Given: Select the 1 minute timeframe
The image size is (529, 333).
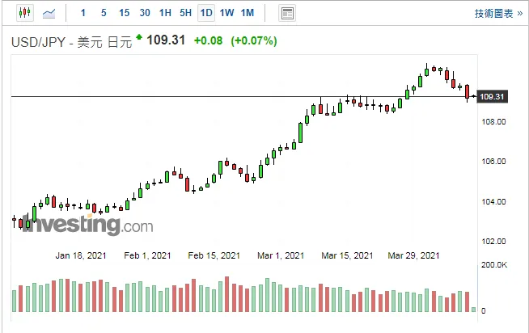Looking at the screenshot, I should (x=83, y=13).
